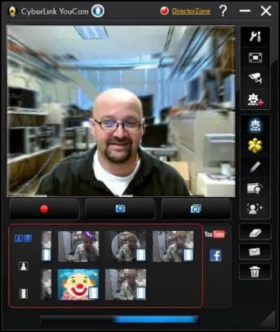This screenshot has height=332, width=280.
Task: Share to Facebook
Action: [x=215, y=255]
